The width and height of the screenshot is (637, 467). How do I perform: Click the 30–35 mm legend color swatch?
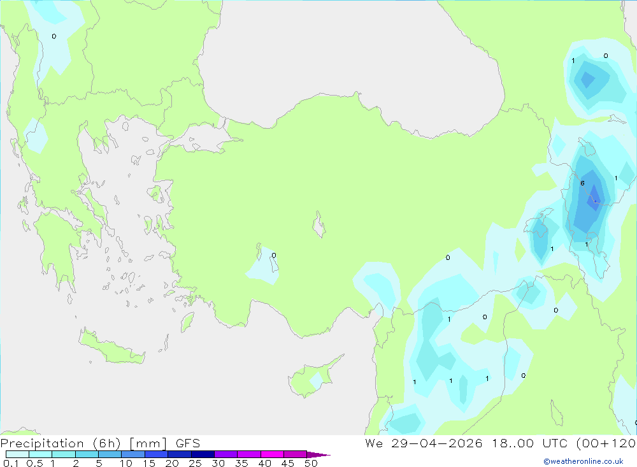coord(226,454)
